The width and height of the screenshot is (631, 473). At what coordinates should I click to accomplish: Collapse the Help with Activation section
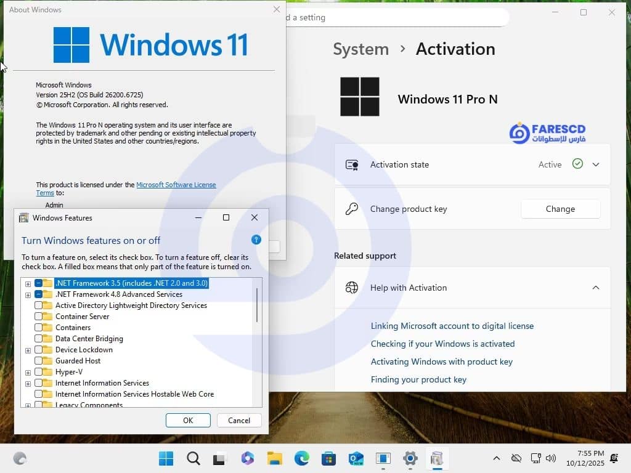tap(596, 288)
